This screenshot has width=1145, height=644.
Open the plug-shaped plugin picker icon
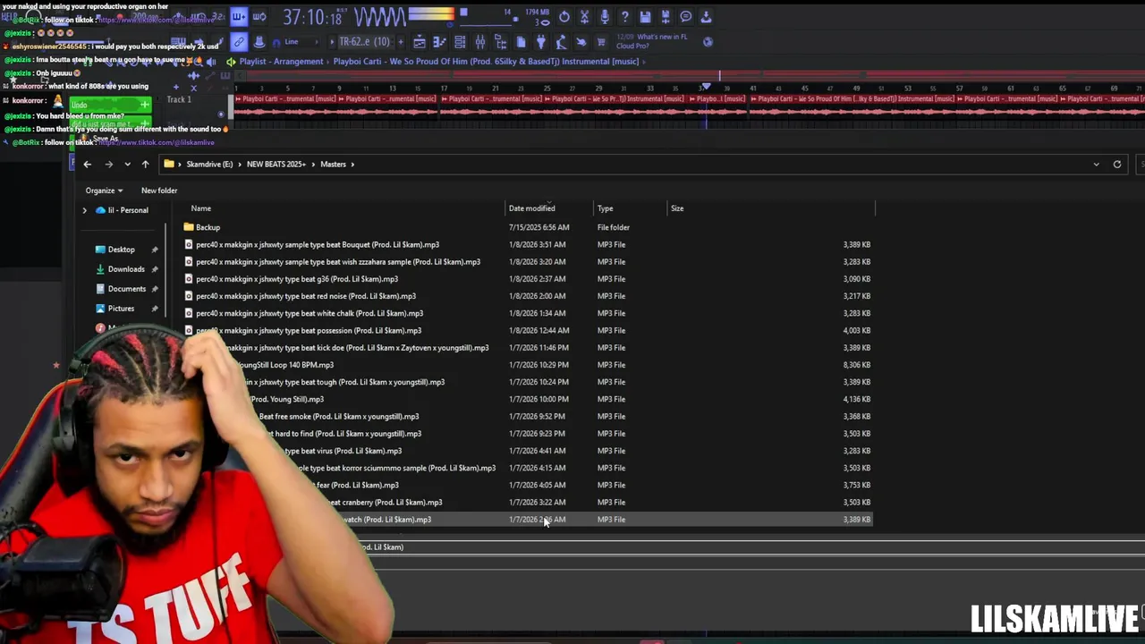(541, 42)
